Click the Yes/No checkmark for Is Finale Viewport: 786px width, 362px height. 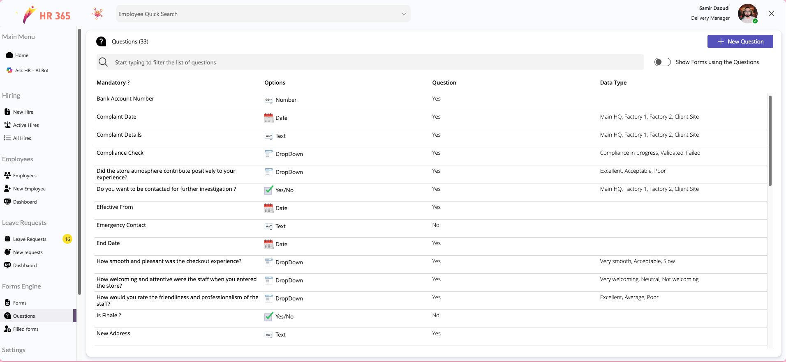click(268, 316)
